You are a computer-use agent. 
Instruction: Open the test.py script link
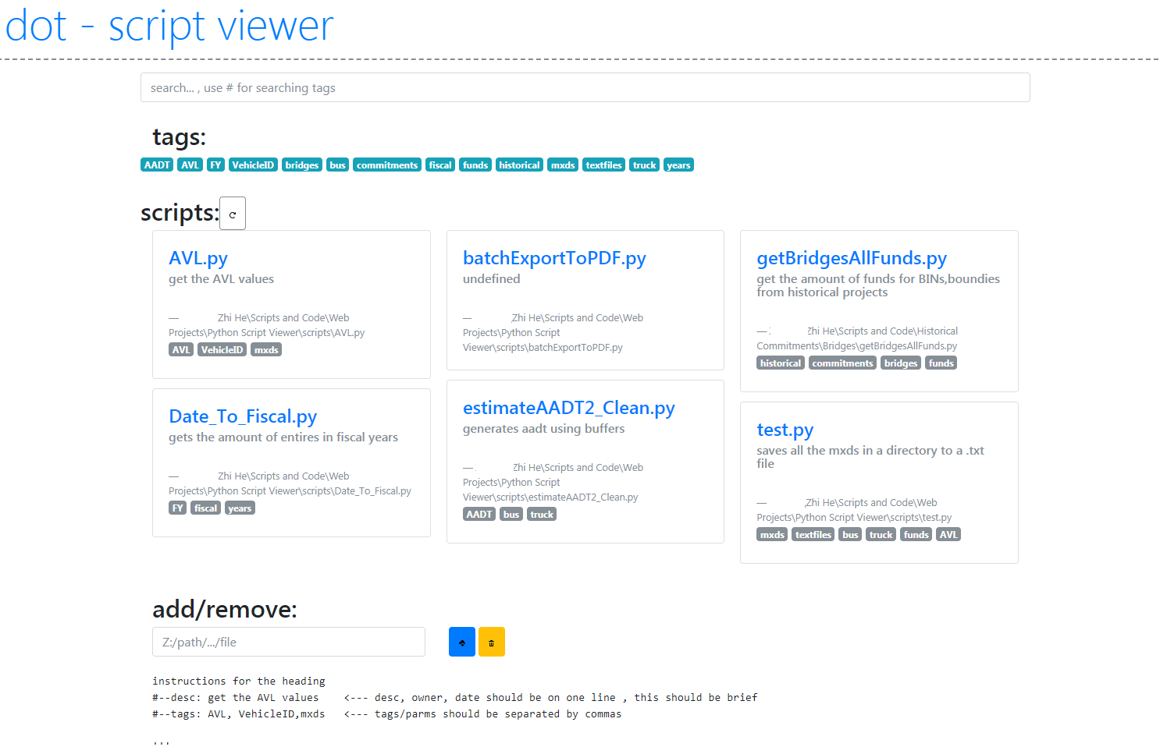click(x=785, y=430)
